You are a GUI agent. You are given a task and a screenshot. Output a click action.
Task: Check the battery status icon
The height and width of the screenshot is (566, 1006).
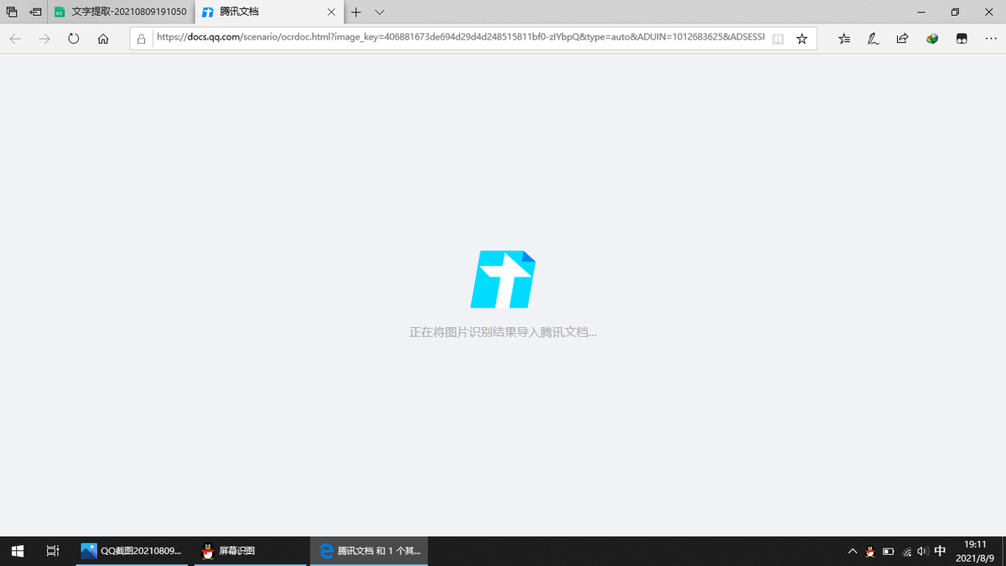coord(889,551)
